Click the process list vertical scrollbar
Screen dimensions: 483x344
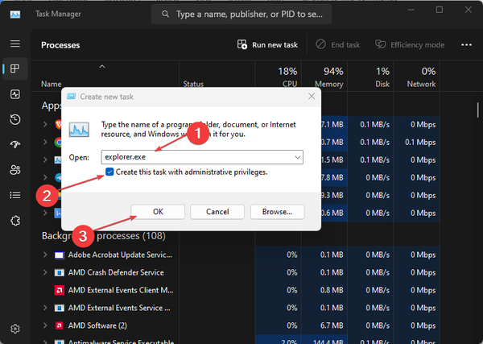tap(477, 110)
